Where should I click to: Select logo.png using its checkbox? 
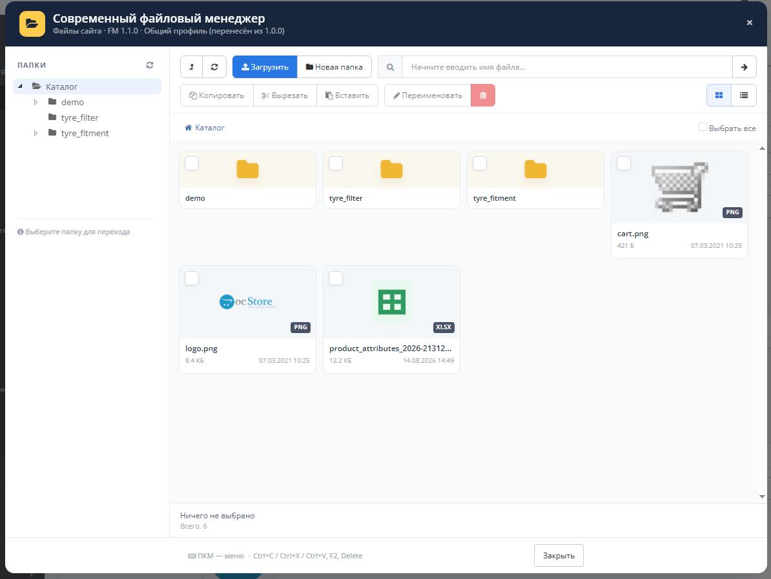pos(192,278)
